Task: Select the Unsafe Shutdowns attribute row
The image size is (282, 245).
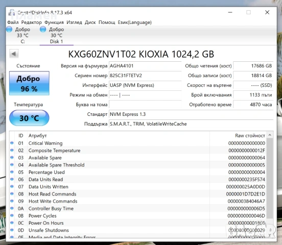Action: click(138, 230)
